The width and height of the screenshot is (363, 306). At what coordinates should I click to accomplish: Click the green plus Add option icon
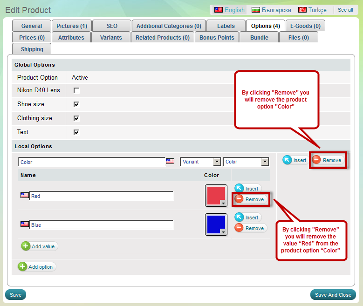pos(22,267)
